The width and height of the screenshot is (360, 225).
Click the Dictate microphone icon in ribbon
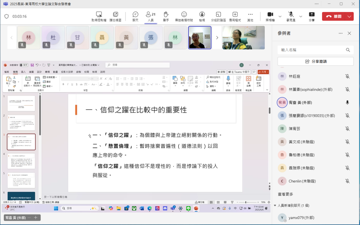tap(228, 80)
